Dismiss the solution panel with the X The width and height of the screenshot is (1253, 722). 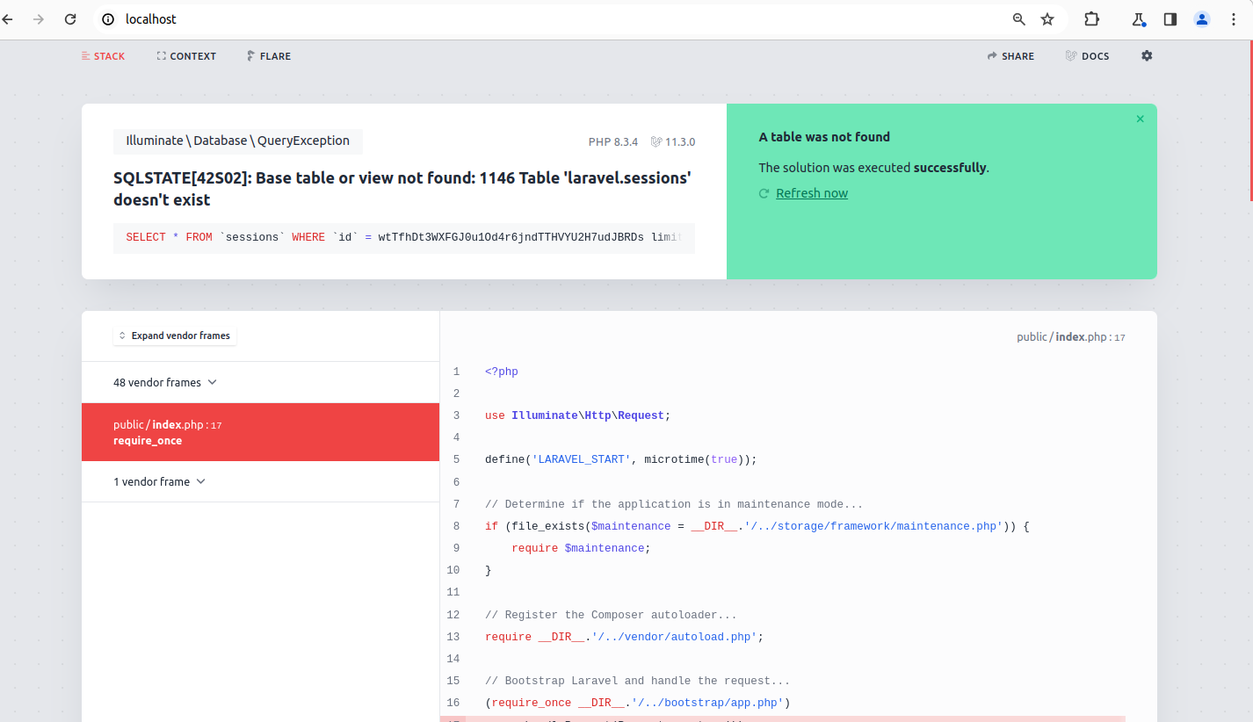click(1141, 119)
